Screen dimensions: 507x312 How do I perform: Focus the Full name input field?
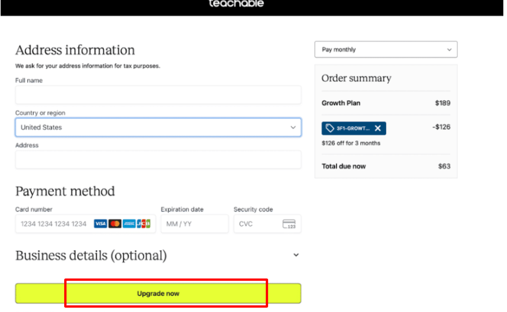[158, 95]
